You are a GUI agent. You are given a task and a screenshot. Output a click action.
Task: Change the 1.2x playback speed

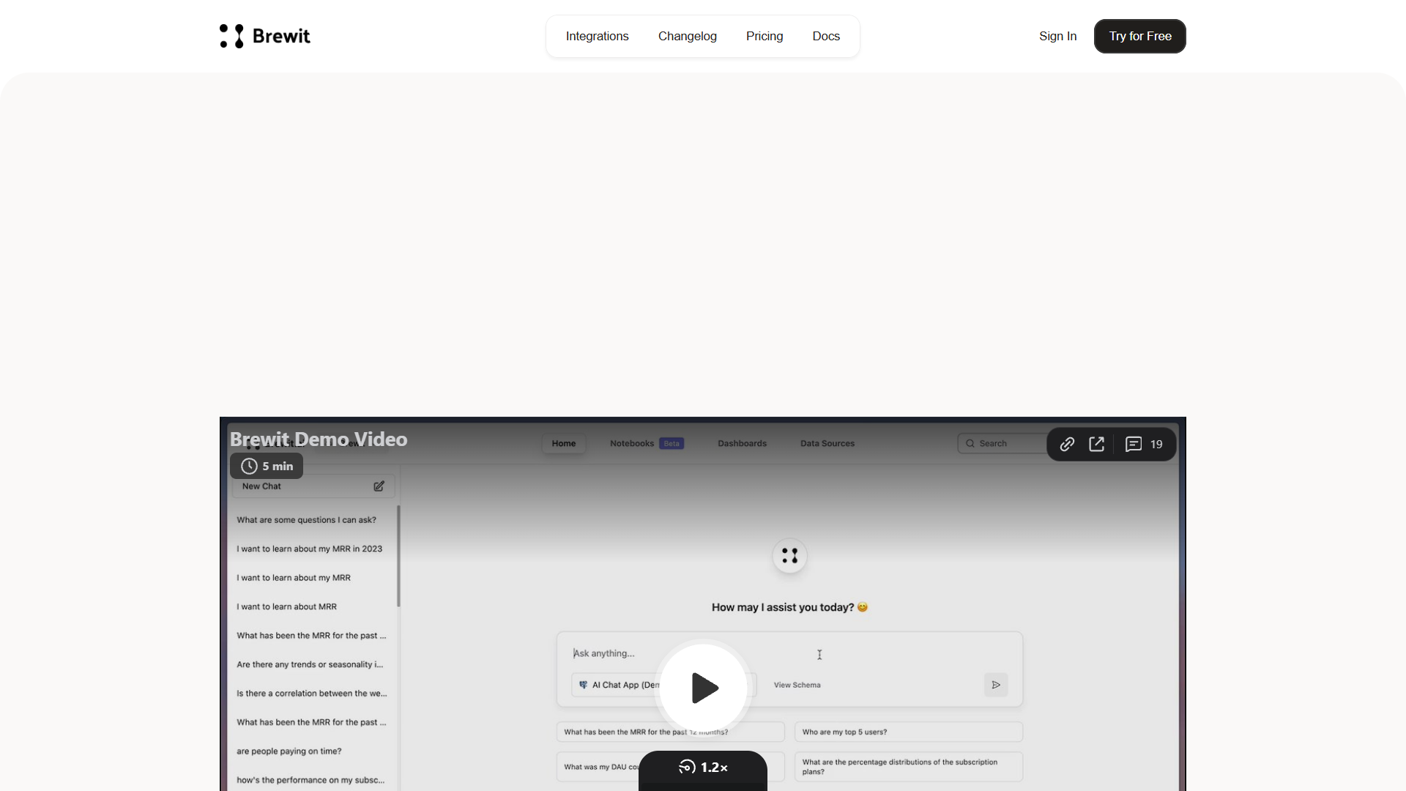point(703,768)
